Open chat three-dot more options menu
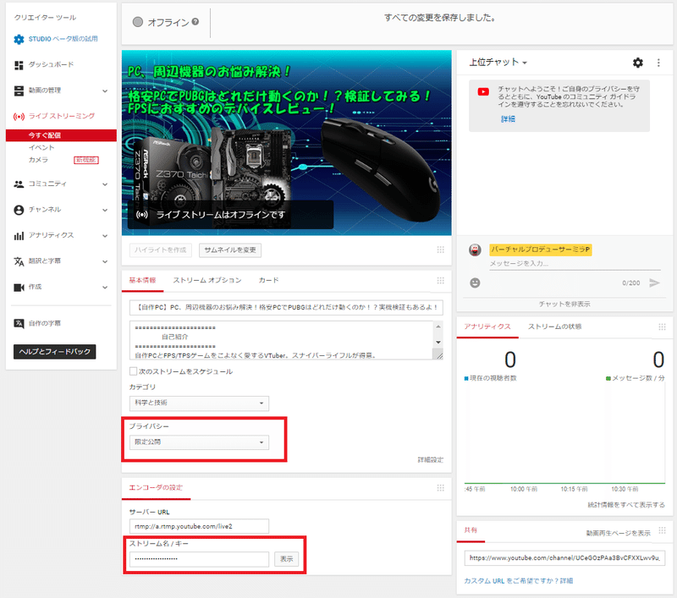Image resolution: width=677 pixels, height=598 pixels. pos(658,63)
